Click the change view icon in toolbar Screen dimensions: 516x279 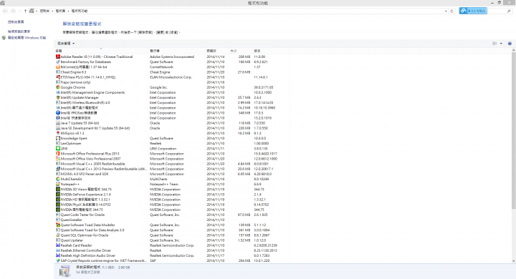click(x=494, y=44)
